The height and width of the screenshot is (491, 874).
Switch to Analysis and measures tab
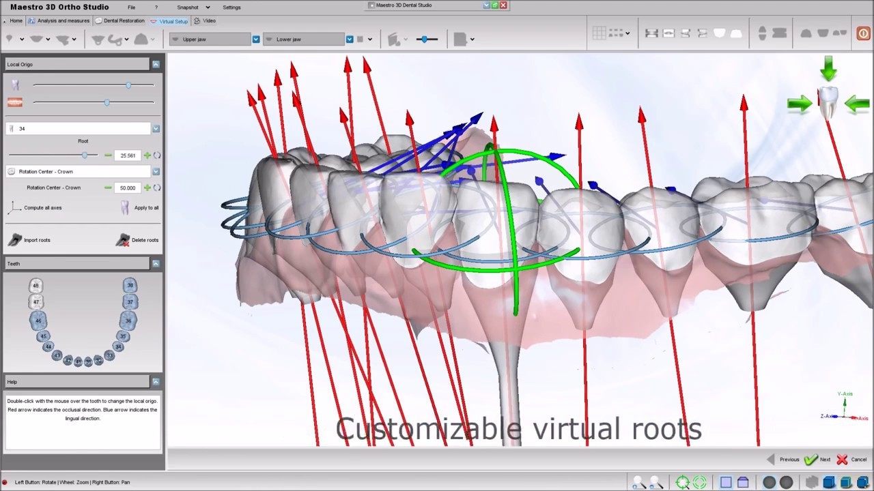point(59,21)
